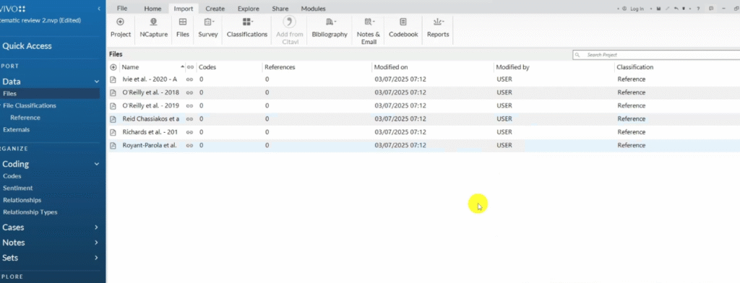Select the Import ribbon tab
Screen dimensions: 740x283
pyautogui.click(x=183, y=9)
